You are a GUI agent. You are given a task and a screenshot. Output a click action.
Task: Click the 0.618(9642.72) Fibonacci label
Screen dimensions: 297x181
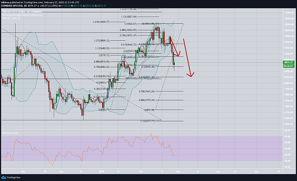tap(129, 45)
